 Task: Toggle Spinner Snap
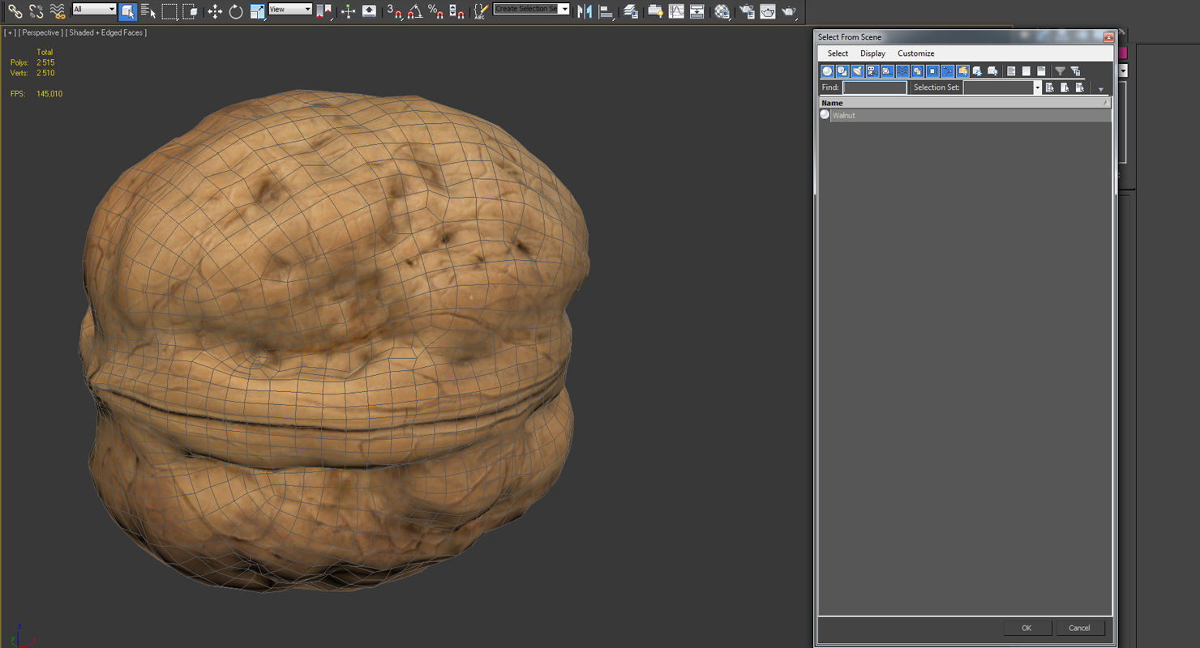457,11
